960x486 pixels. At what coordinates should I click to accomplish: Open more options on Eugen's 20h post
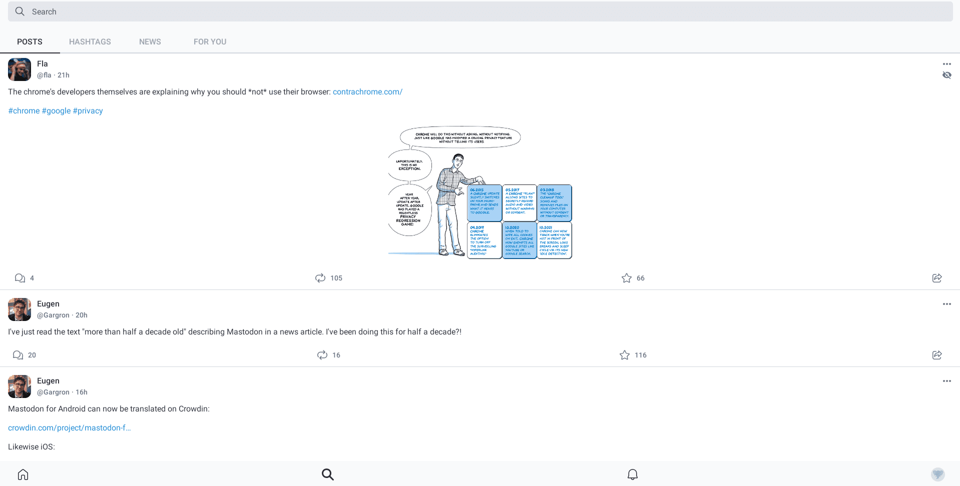click(x=946, y=304)
